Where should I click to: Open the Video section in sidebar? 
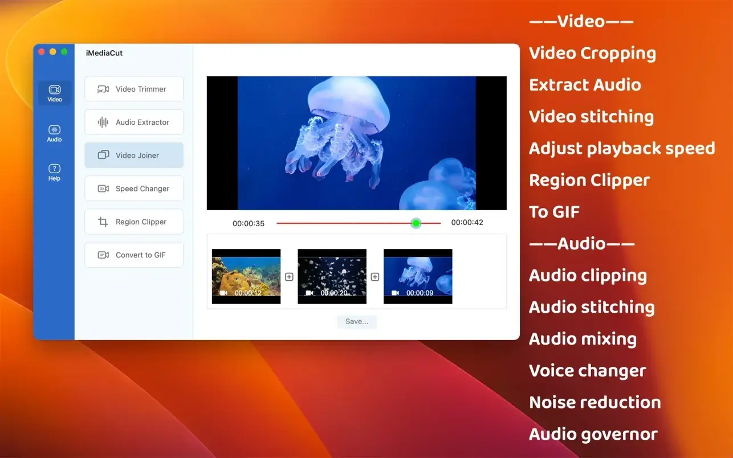(x=55, y=93)
